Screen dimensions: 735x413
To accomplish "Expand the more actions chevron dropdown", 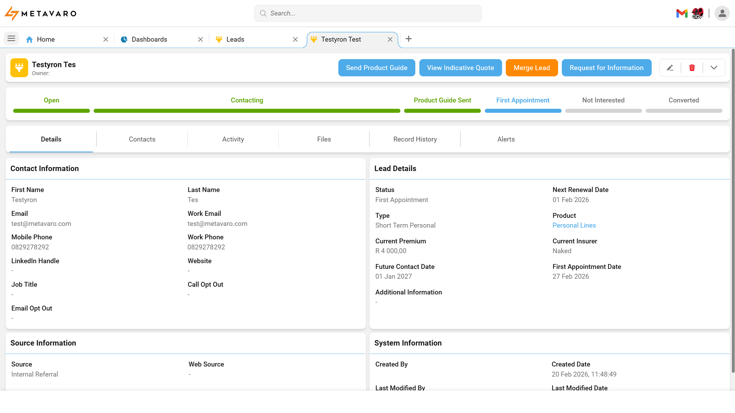I will point(714,68).
